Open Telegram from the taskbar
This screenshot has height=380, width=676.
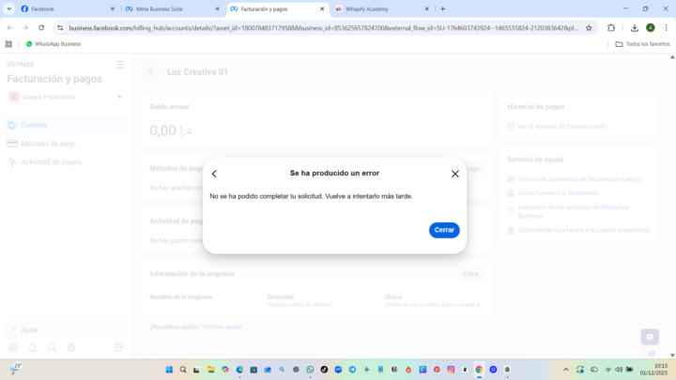pyautogui.click(x=352, y=370)
